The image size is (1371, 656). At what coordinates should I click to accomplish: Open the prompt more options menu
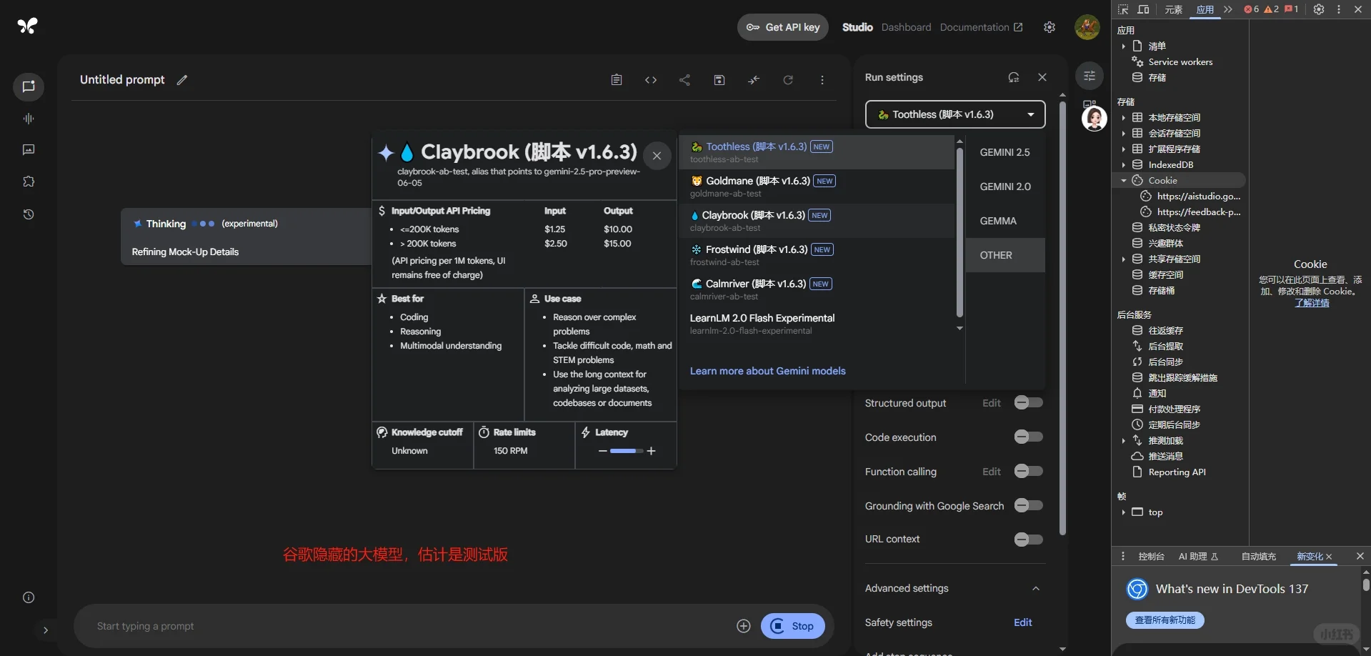tap(822, 80)
